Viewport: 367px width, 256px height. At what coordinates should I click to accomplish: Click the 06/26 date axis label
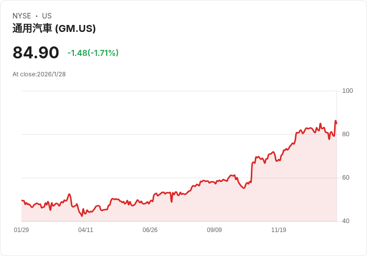tap(150, 230)
